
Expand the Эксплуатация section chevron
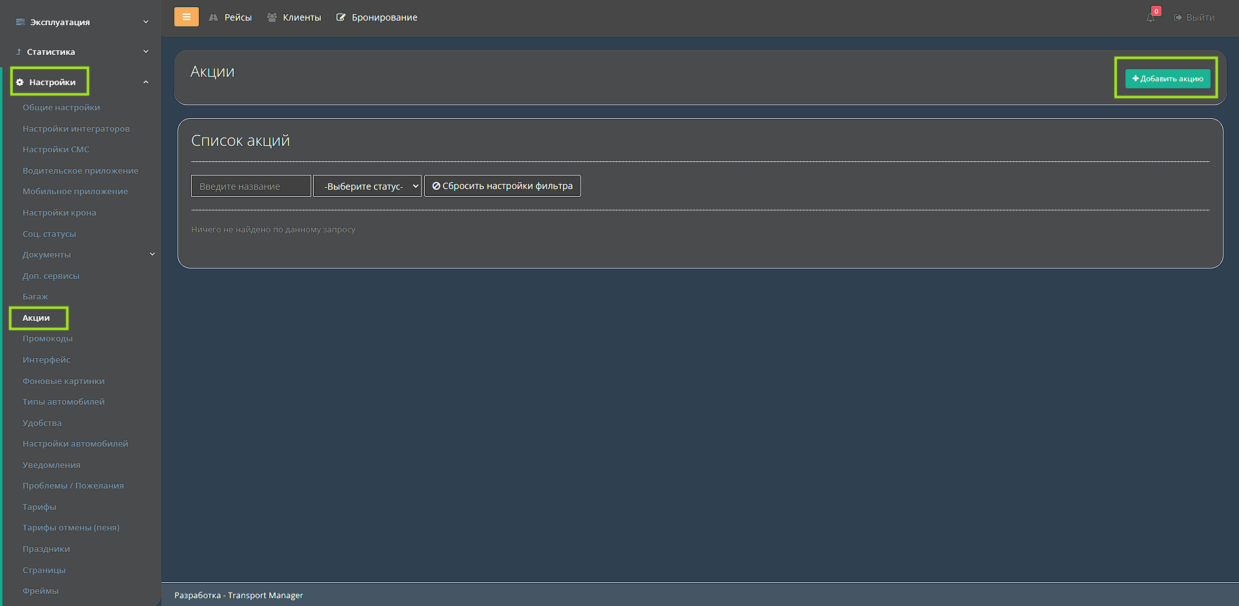(146, 22)
